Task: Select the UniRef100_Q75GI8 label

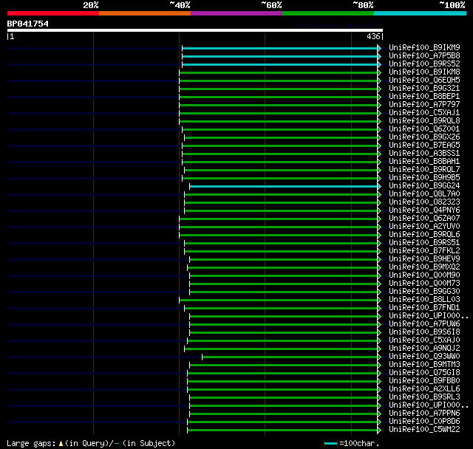Action: pos(424,373)
